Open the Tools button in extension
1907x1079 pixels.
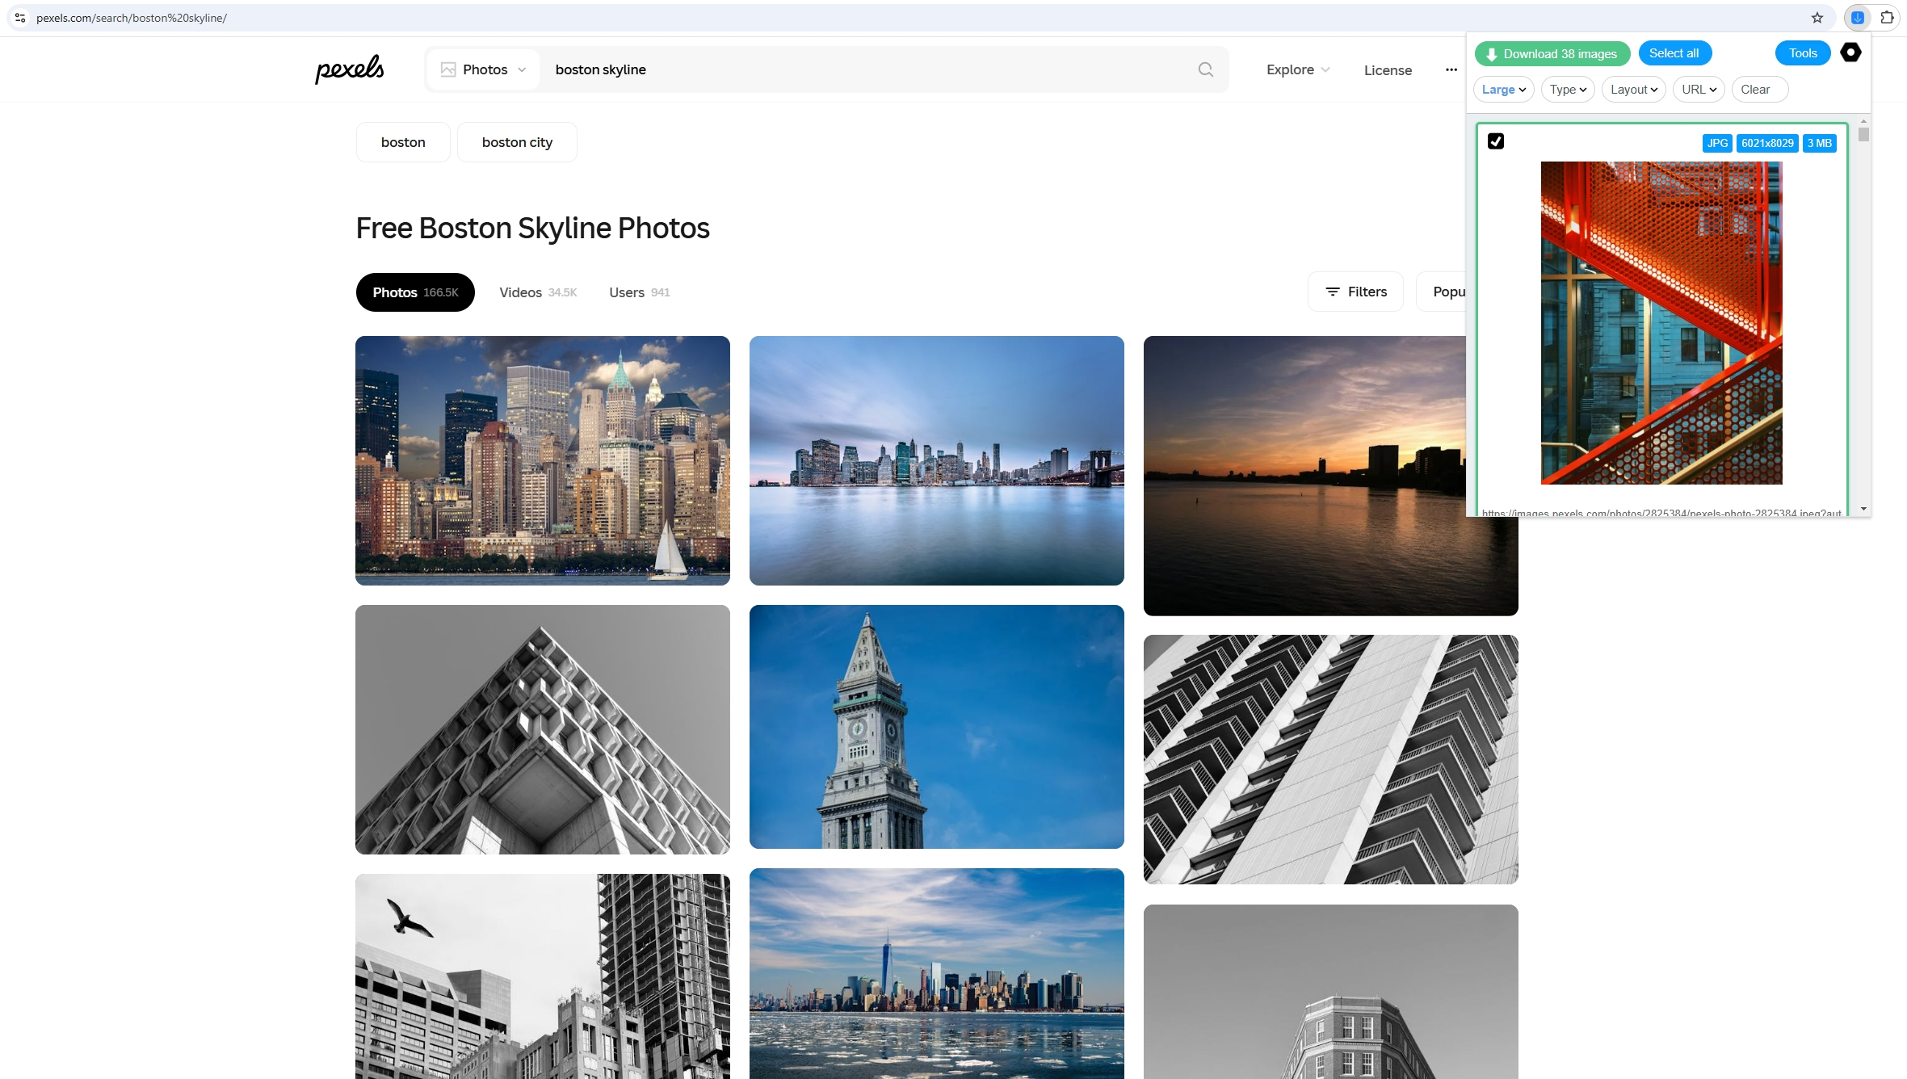coord(1803,53)
